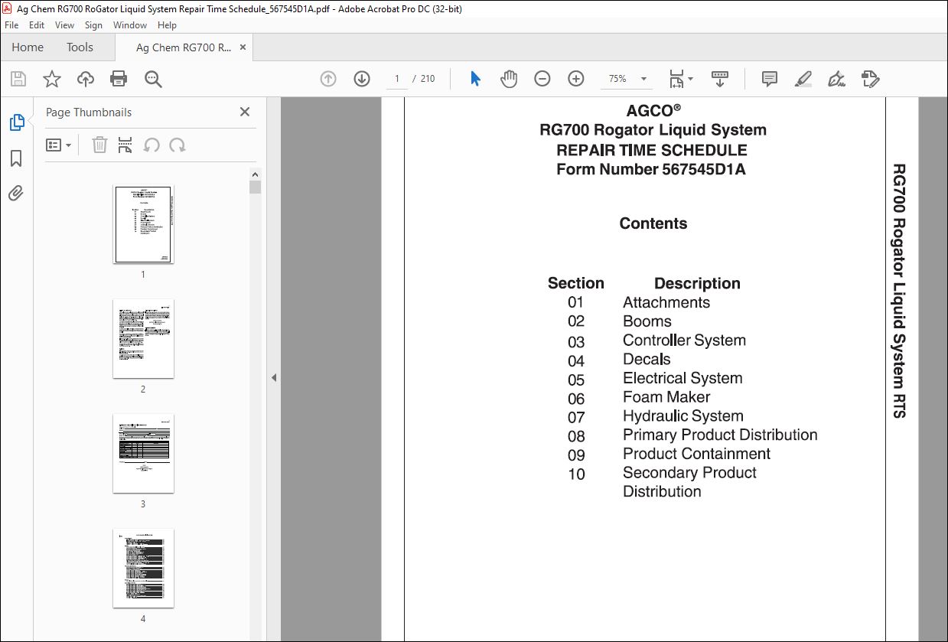The image size is (948, 642).
Task: Click the insert pages thumbnail icon
Action: click(125, 145)
